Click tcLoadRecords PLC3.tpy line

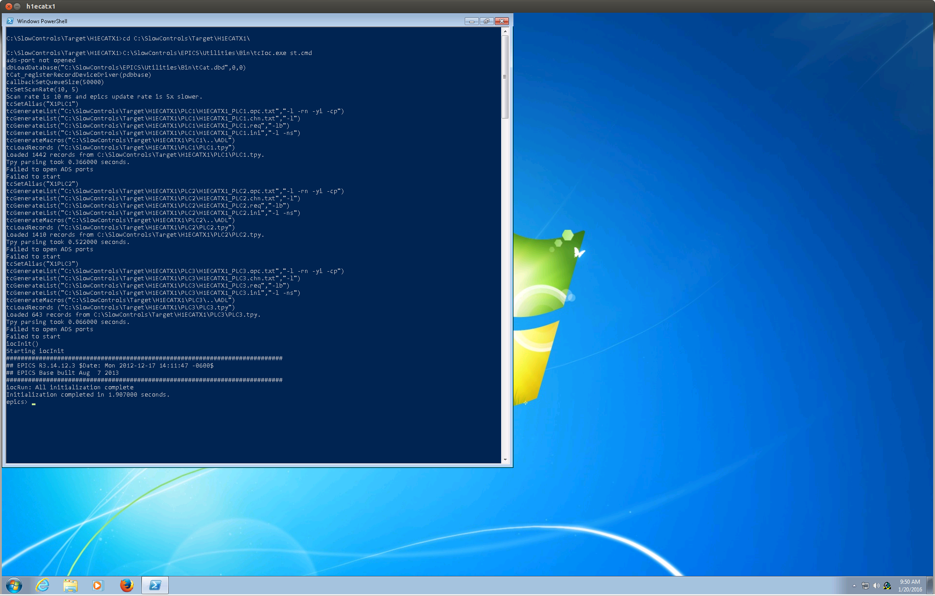coord(121,308)
